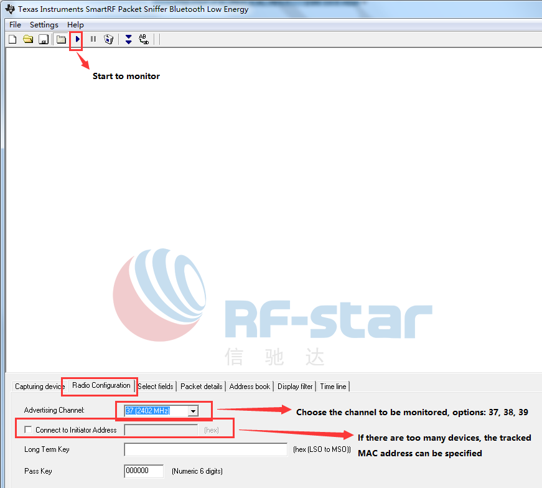Image resolution: width=542 pixels, height=488 pixels.
Task: Clear captured packets with the trash icon
Action: pos(108,39)
